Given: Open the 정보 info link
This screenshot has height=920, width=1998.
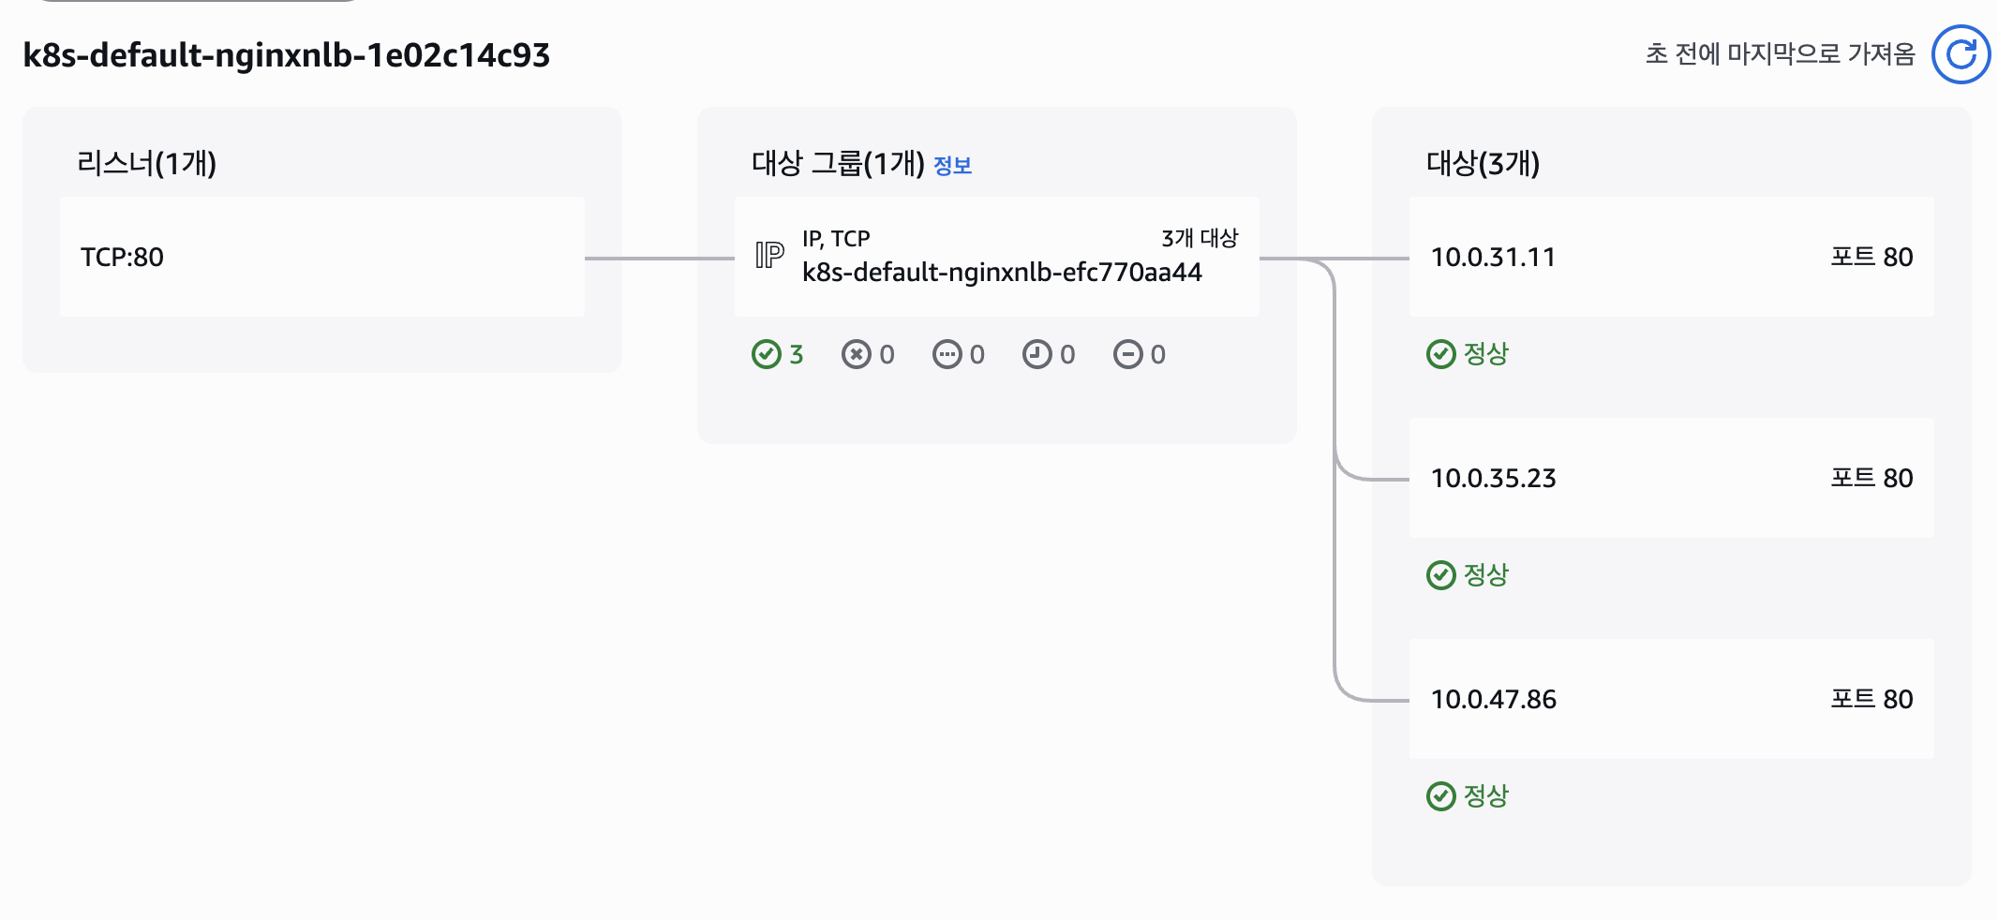Looking at the screenshot, I should (x=952, y=166).
